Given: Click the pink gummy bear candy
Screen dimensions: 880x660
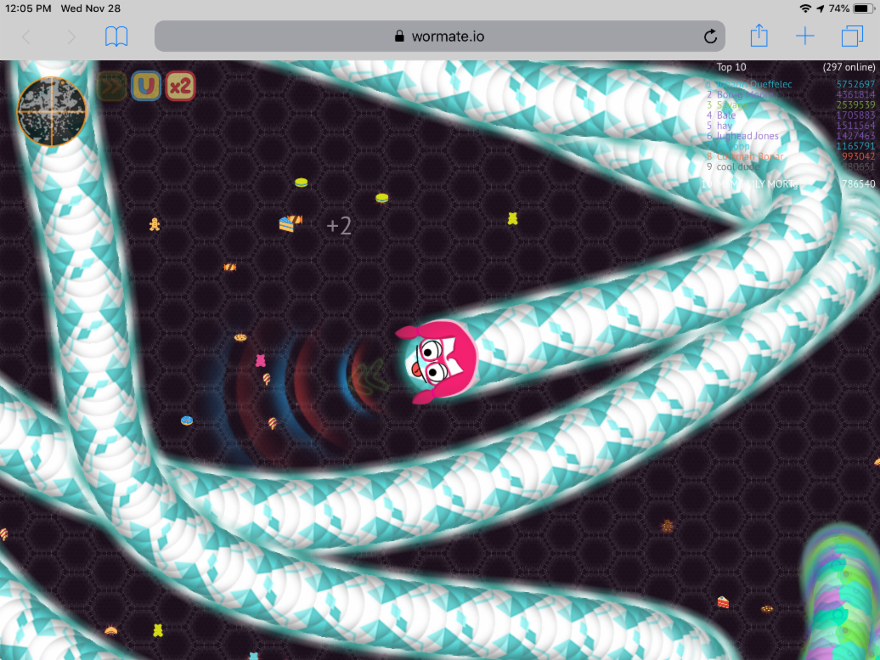Looking at the screenshot, I should (x=261, y=360).
